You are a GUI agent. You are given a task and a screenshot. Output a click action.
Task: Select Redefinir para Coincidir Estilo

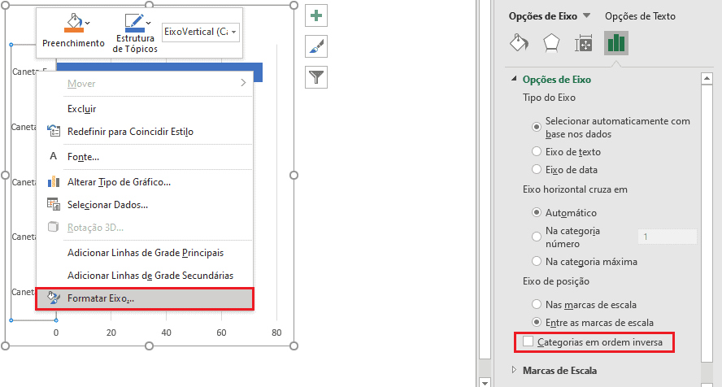[x=144, y=132]
